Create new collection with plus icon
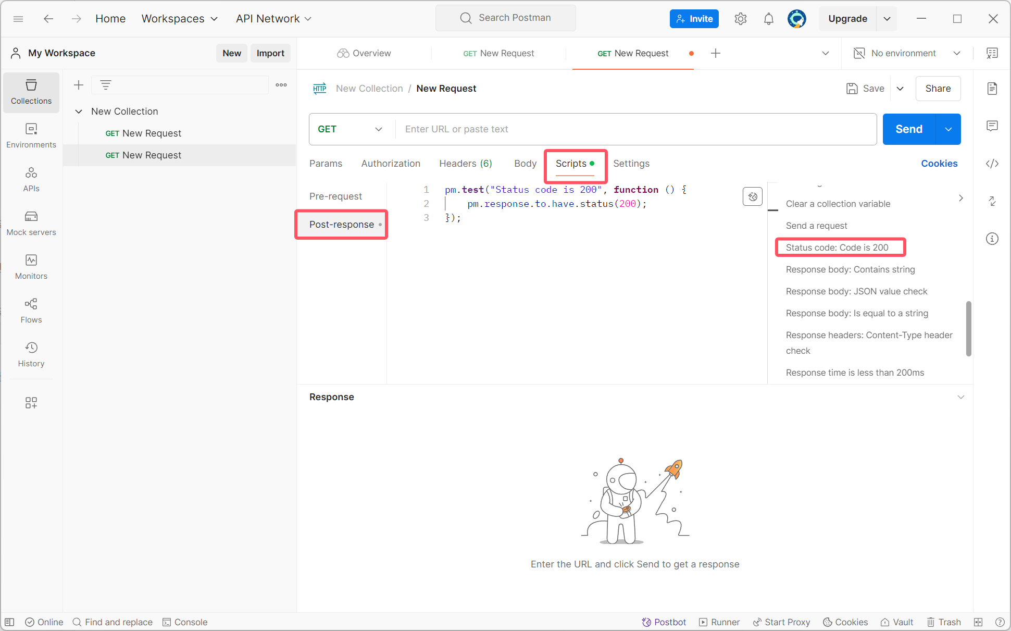 click(79, 85)
